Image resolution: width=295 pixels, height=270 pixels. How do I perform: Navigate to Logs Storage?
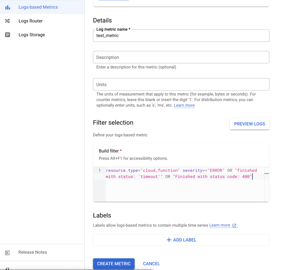tap(32, 35)
